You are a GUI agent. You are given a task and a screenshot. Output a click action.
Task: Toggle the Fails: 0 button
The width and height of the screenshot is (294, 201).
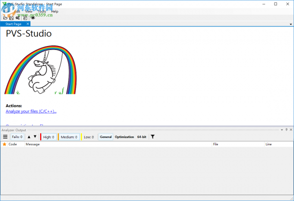(x=17, y=137)
